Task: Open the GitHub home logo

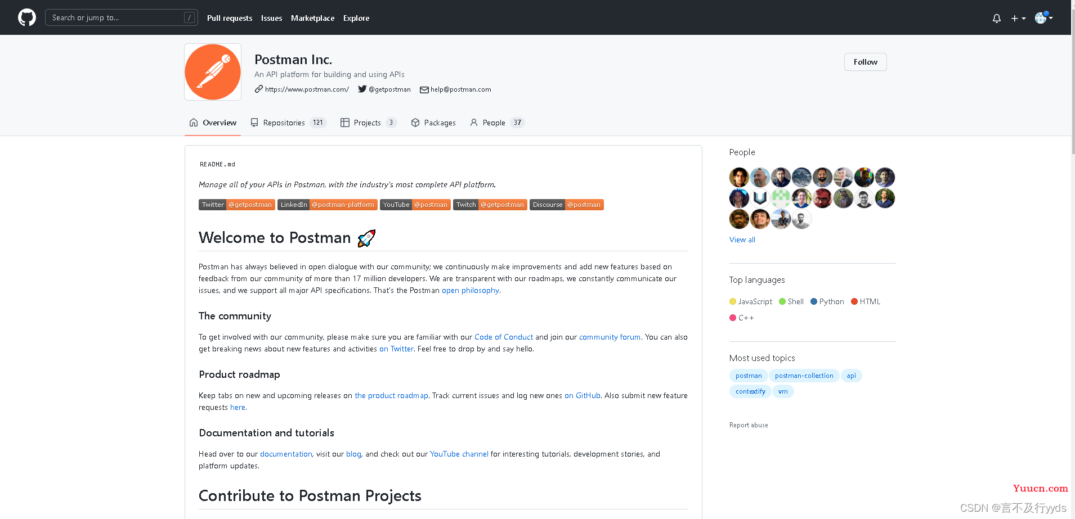Action: 27,17
